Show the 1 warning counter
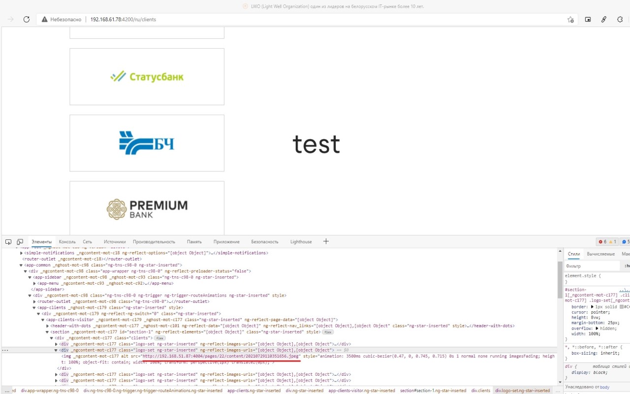630x394 pixels. [x=613, y=242]
